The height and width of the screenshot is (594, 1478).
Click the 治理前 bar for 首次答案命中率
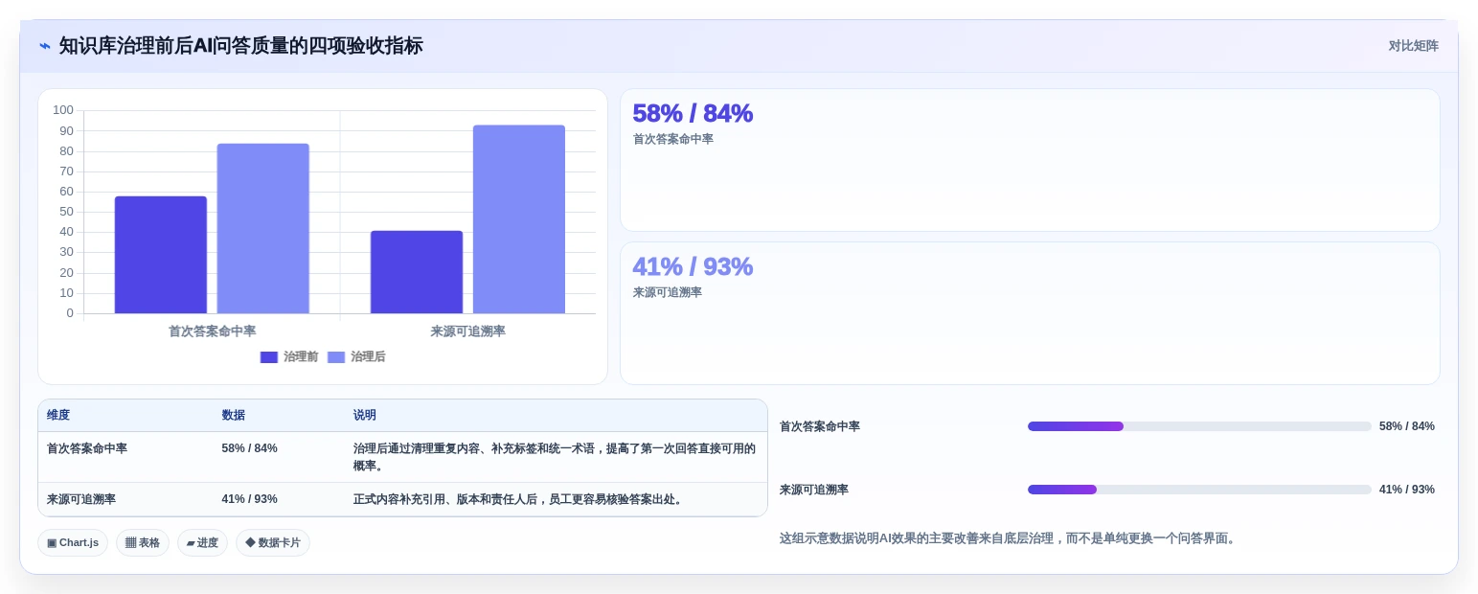[161, 255]
